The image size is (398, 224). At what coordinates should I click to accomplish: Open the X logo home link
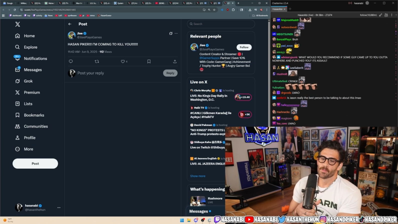tap(17, 24)
